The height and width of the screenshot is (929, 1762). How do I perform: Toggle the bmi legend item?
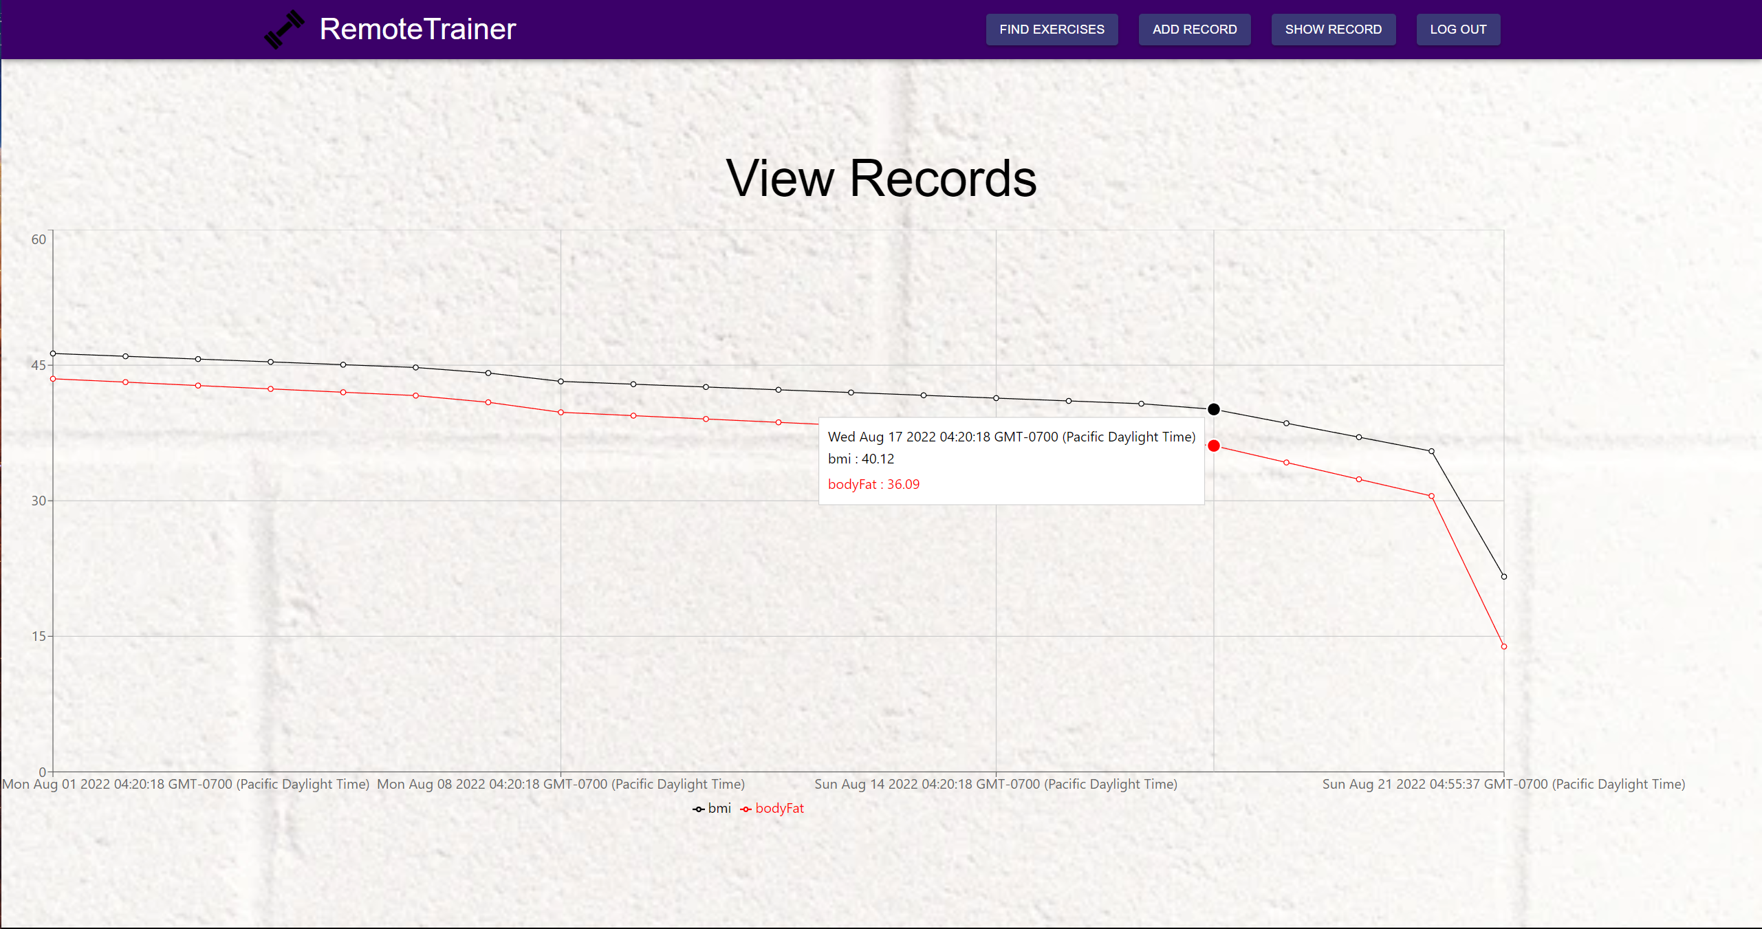tap(719, 809)
